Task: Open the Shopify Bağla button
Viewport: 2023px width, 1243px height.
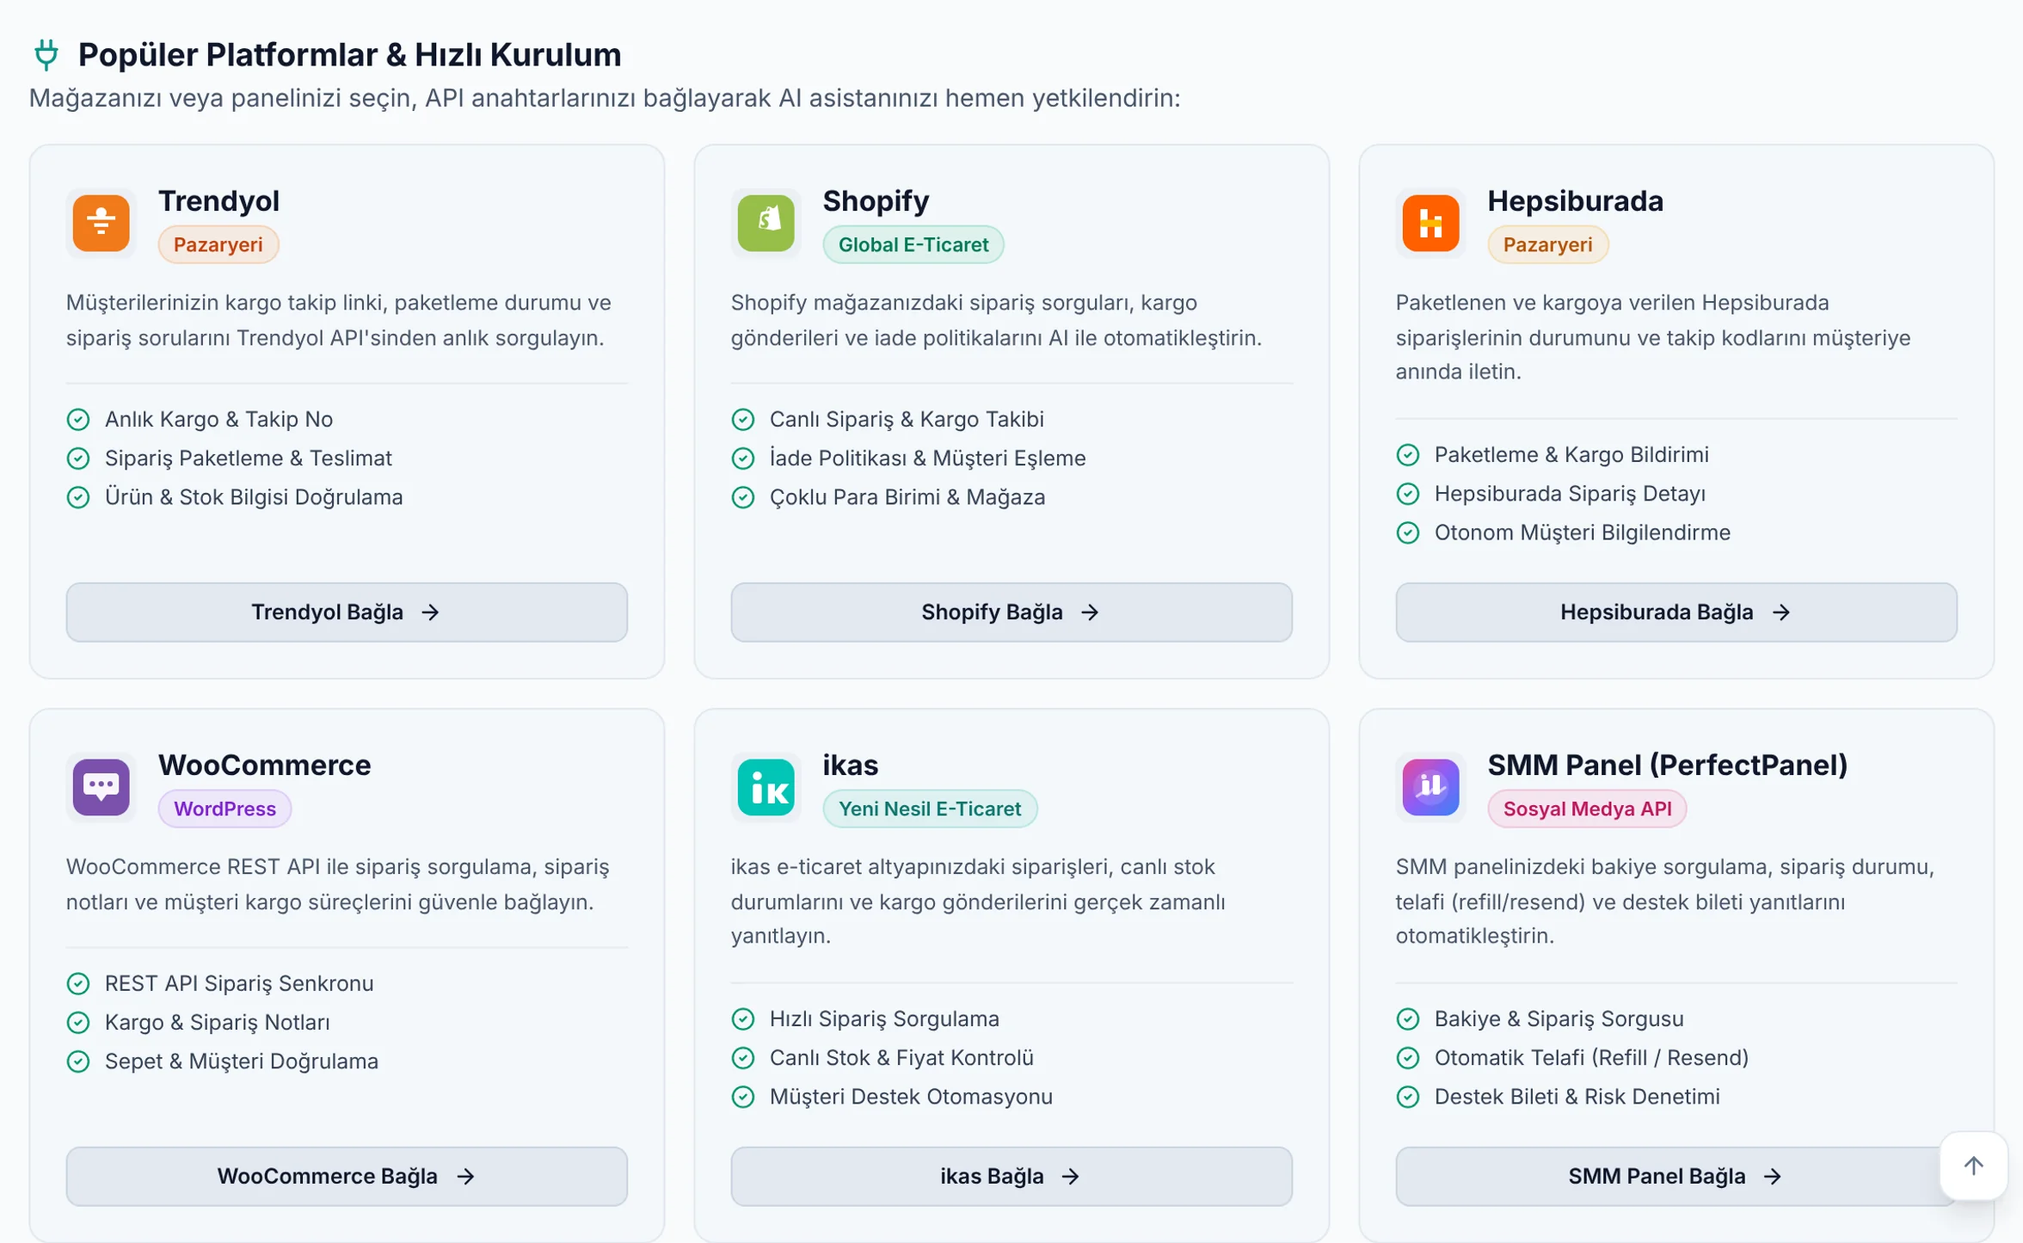Action: (x=1012, y=612)
